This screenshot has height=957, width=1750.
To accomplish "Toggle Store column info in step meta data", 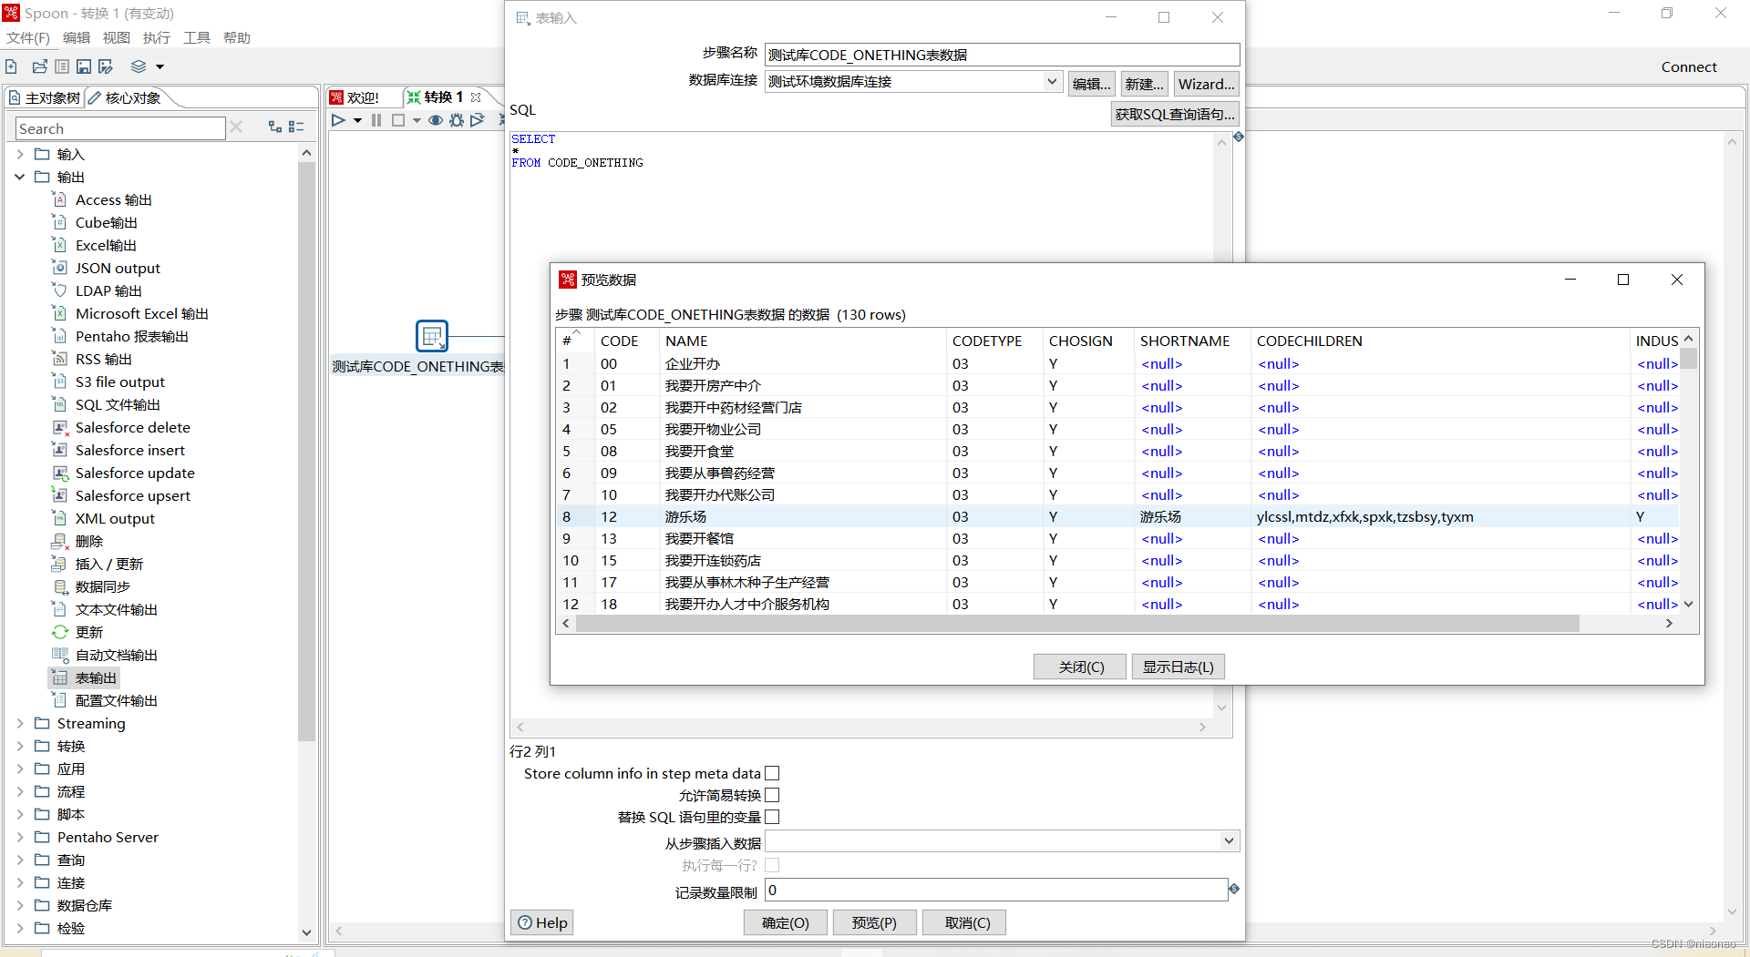I will tap(772, 773).
